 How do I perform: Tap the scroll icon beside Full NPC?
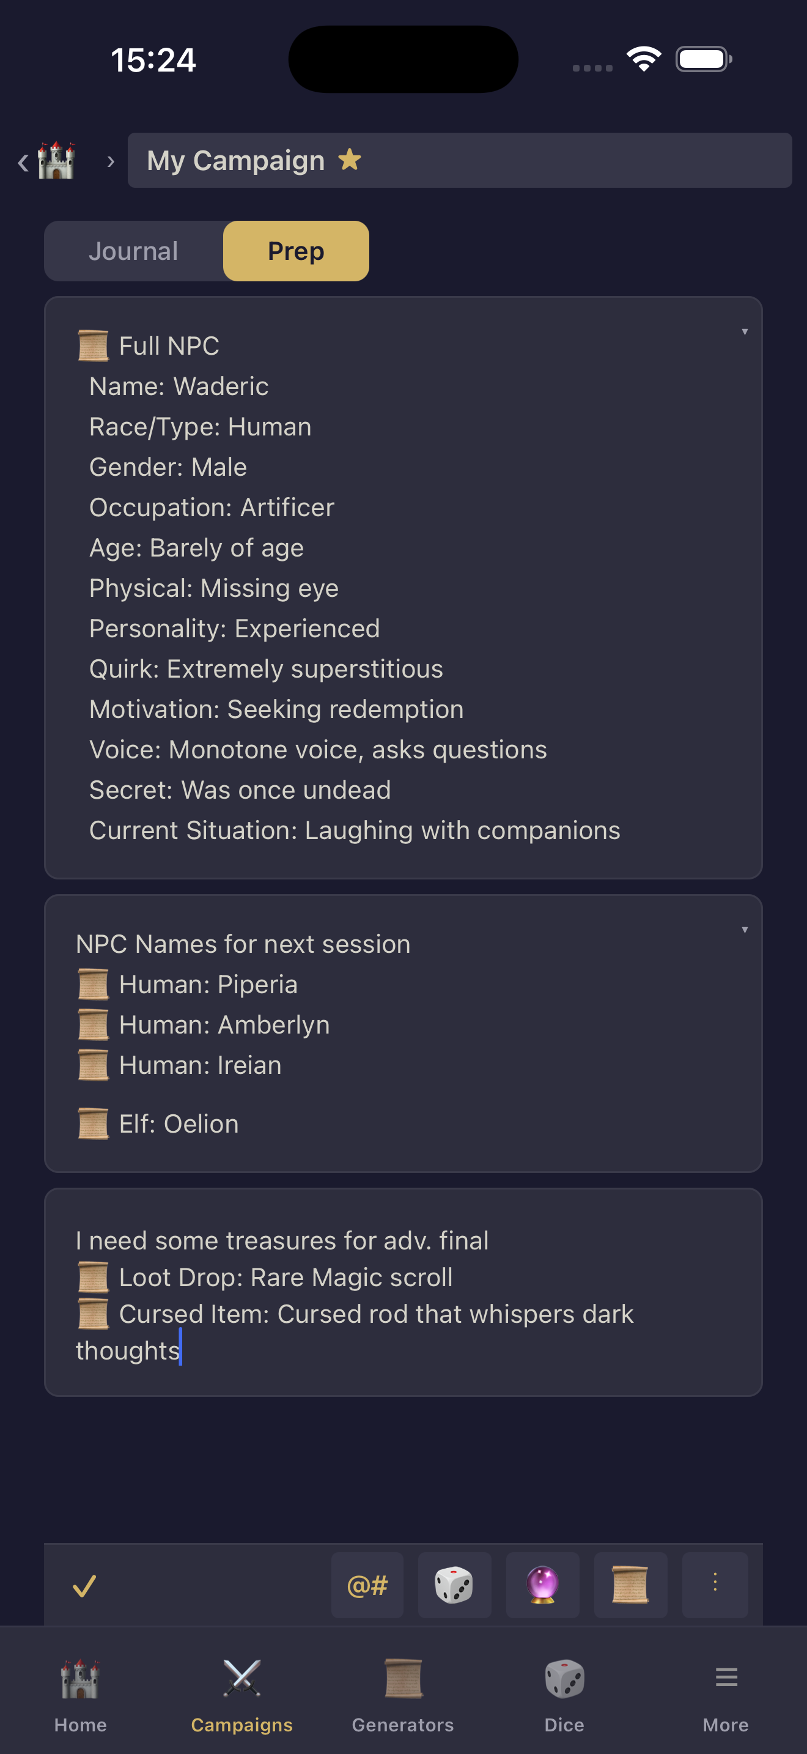(x=93, y=346)
